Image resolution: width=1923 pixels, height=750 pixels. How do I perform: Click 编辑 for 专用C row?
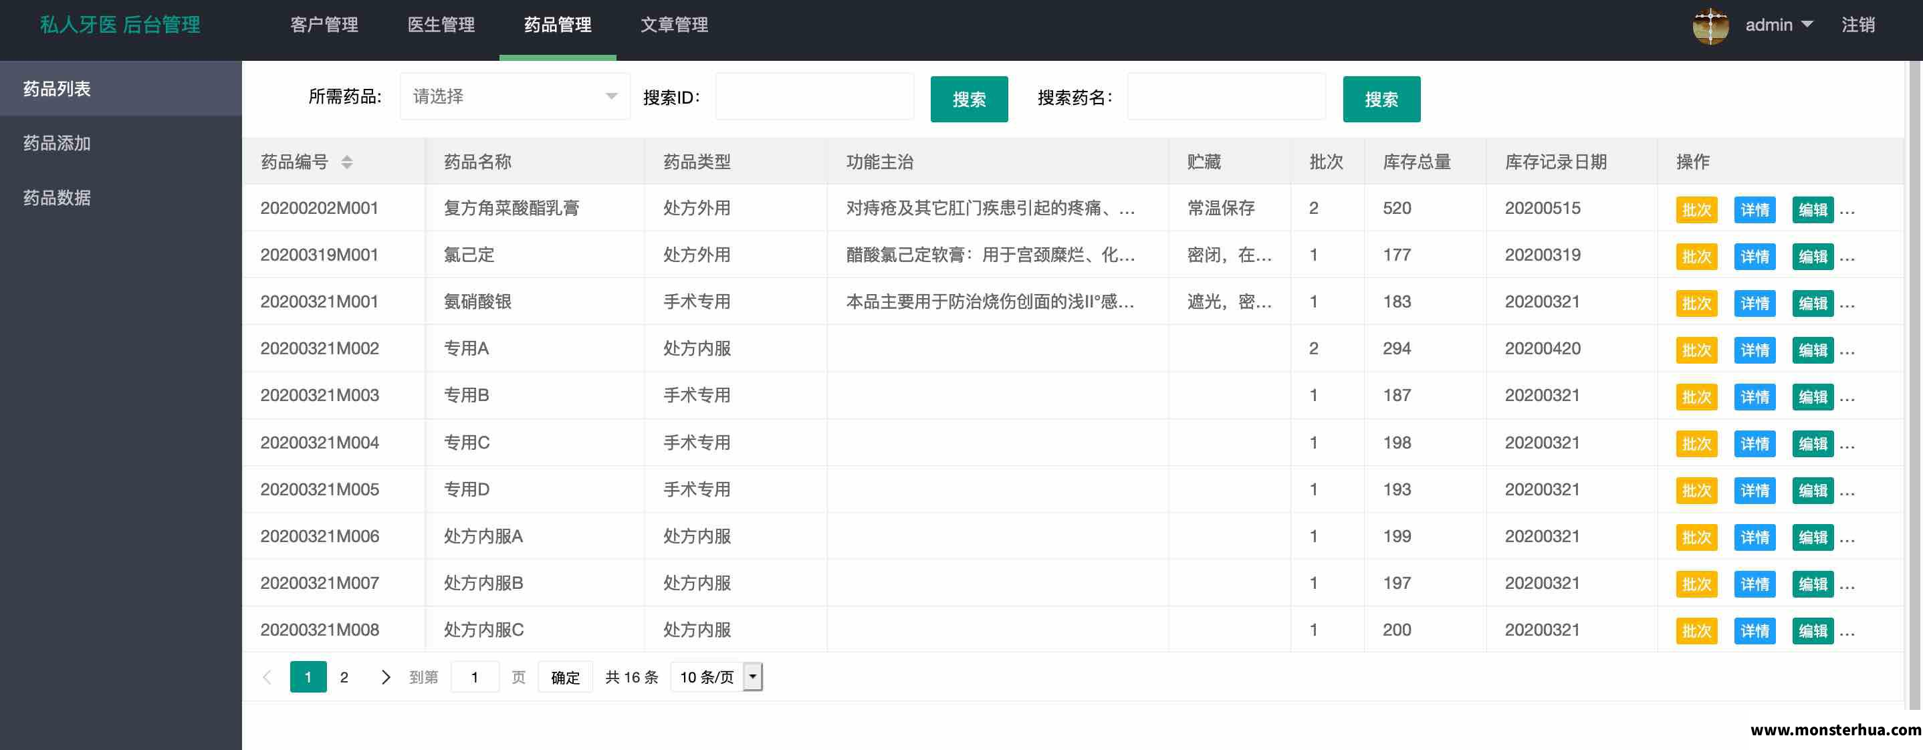click(x=1813, y=444)
